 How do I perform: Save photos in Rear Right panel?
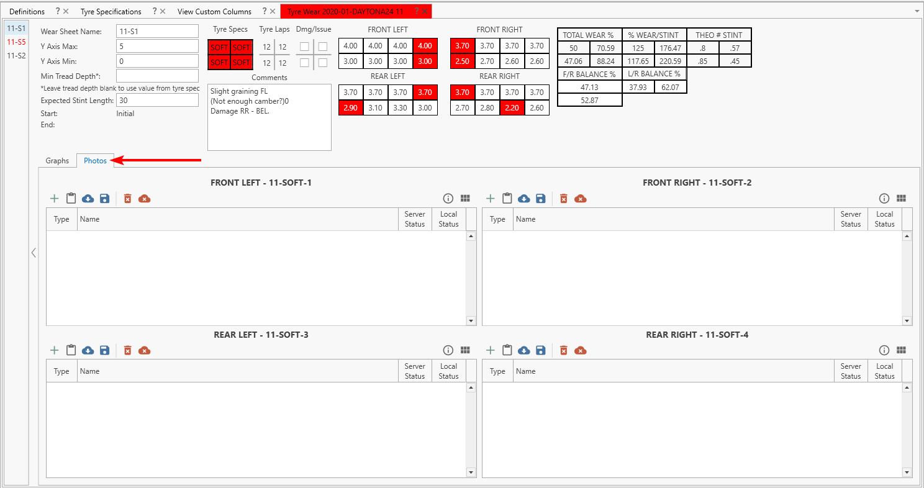coord(540,351)
